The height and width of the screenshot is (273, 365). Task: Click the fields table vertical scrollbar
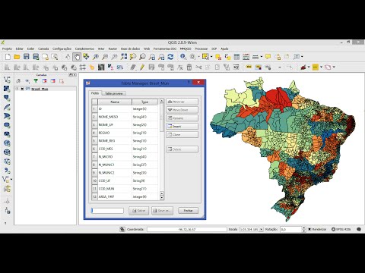pyautogui.click(x=162, y=149)
